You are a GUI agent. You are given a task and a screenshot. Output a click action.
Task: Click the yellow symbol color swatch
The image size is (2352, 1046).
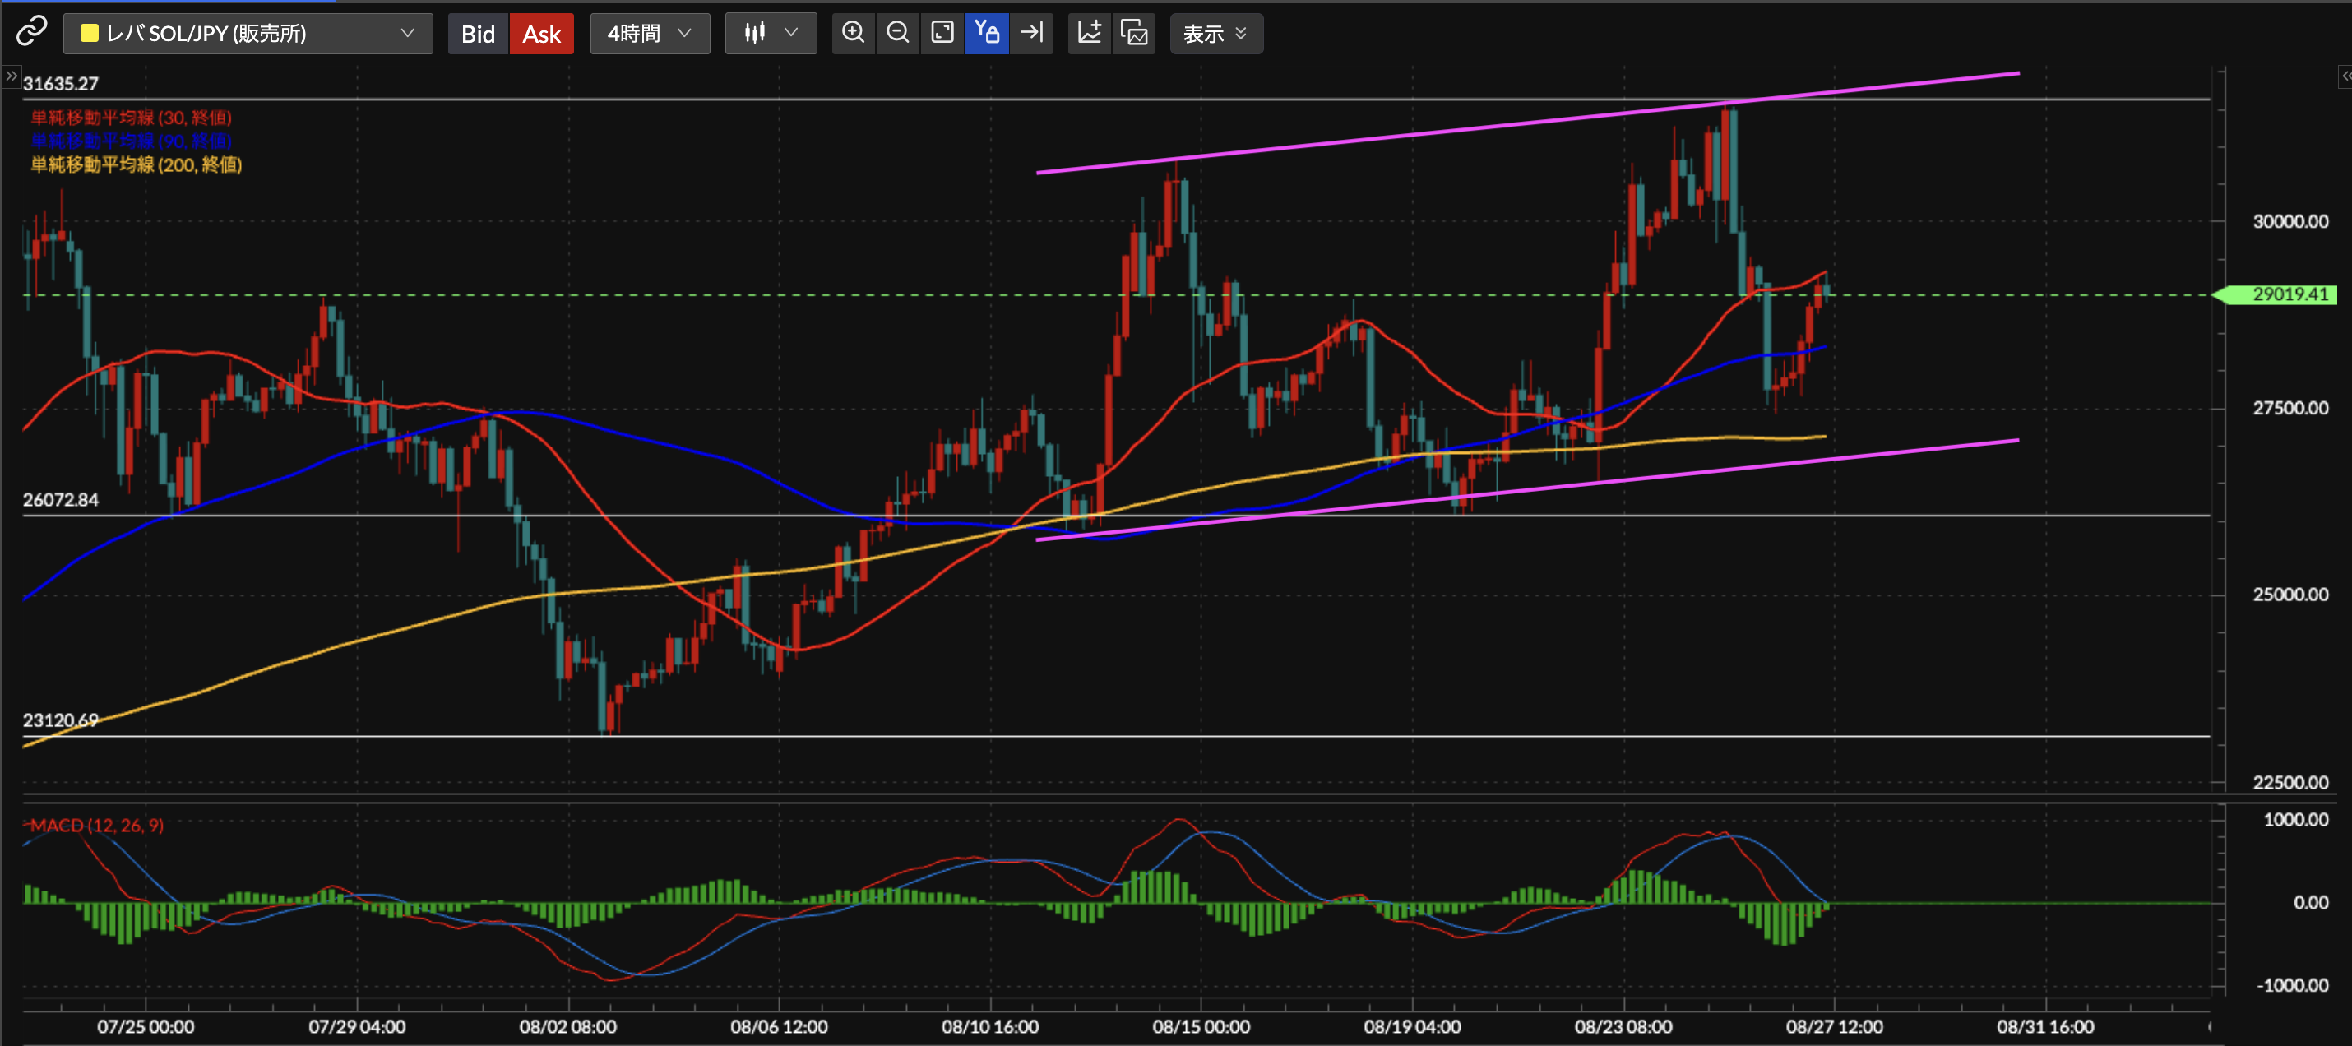(90, 34)
